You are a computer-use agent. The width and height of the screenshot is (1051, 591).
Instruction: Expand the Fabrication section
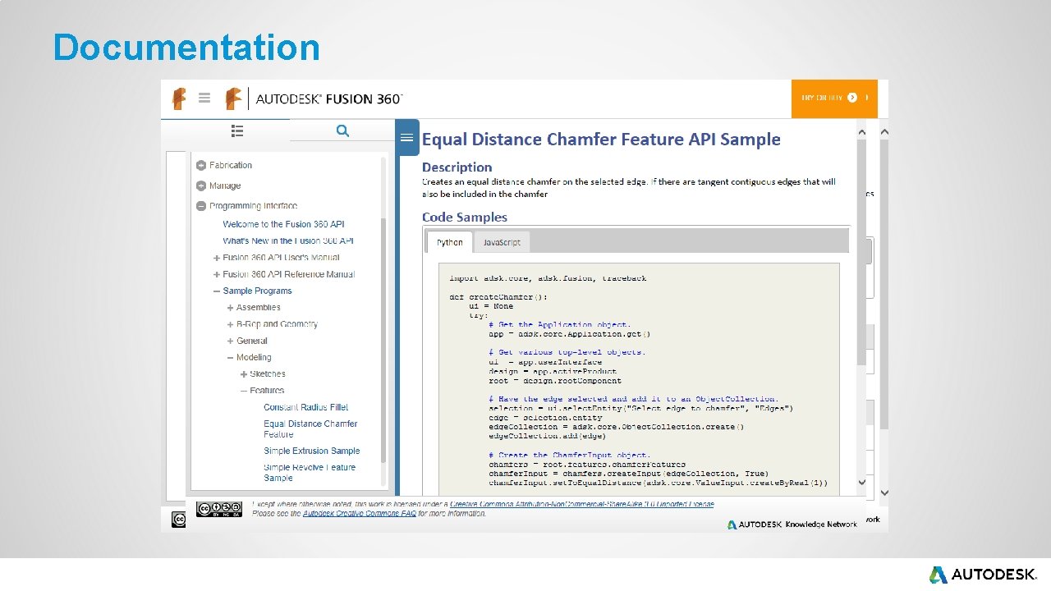point(201,165)
